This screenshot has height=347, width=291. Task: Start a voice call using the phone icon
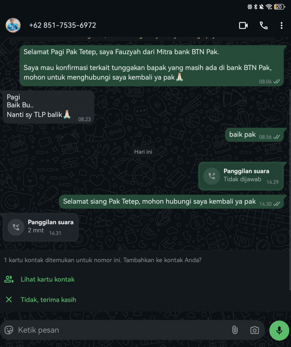point(263,26)
